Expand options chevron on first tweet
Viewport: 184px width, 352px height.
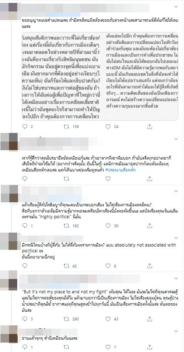tap(176, 7)
